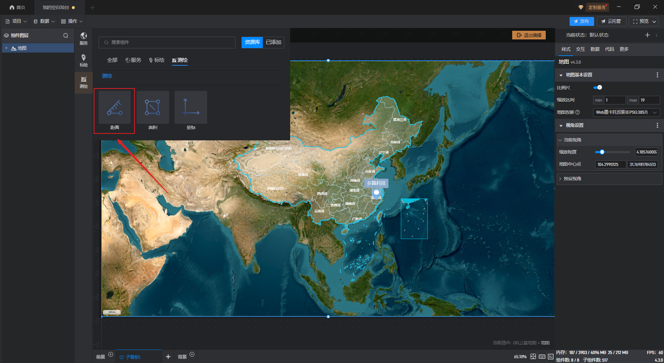Click the search icon in 组件图层 panel

tap(66, 36)
